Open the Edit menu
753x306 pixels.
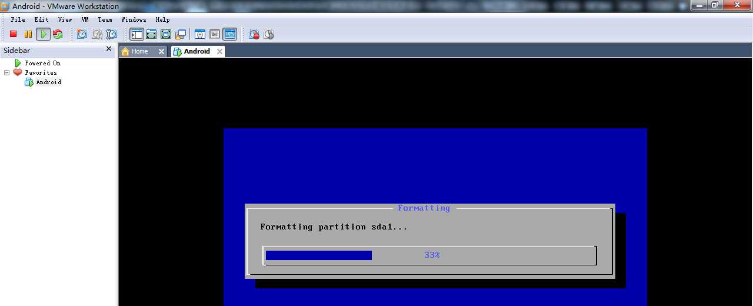click(41, 19)
